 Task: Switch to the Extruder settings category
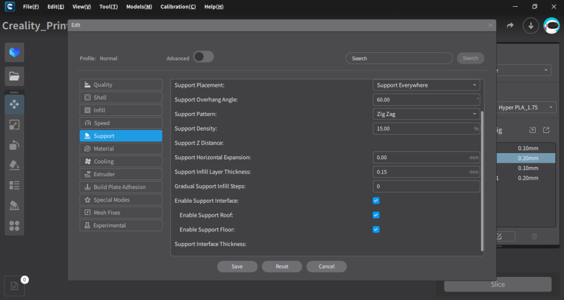(x=121, y=174)
